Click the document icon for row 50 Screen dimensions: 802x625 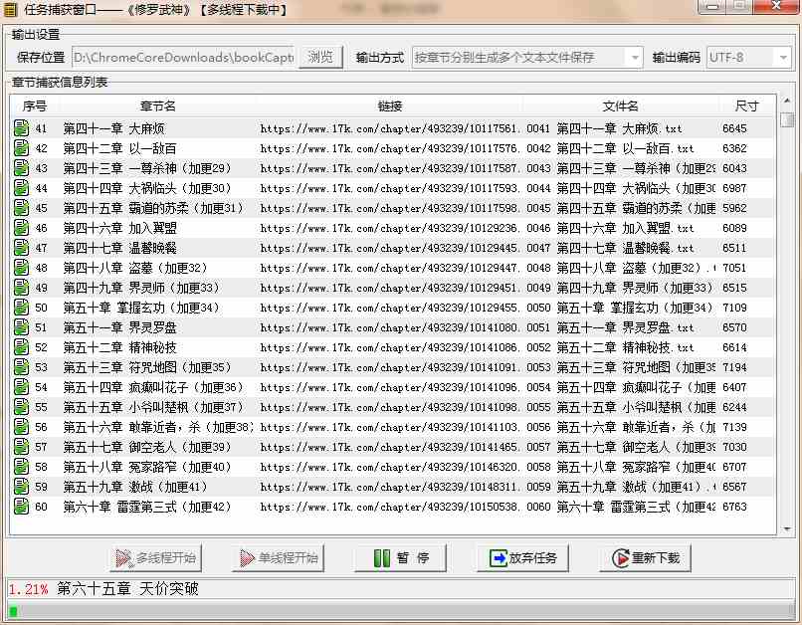(21, 308)
